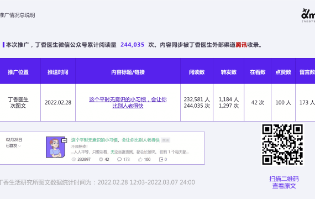This screenshot has width=315, height=199.
Task: Click the eye view-count icon beside 232897
Action: [x=73, y=159]
